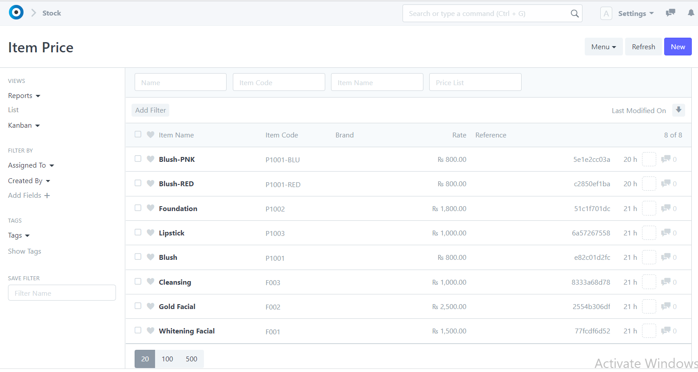Click the Add Fields plus icon
Image resolution: width=698 pixels, height=372 pixels.
pos(47,196)
